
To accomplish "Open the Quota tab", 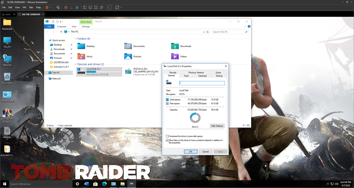I will (x=218, y=73).
